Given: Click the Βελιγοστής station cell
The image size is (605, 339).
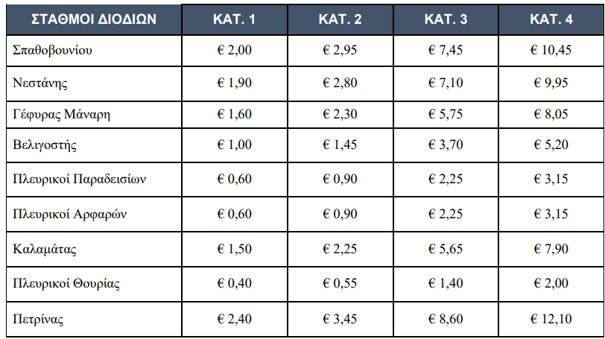Looking at the screenshot, I should coord(45,146).
